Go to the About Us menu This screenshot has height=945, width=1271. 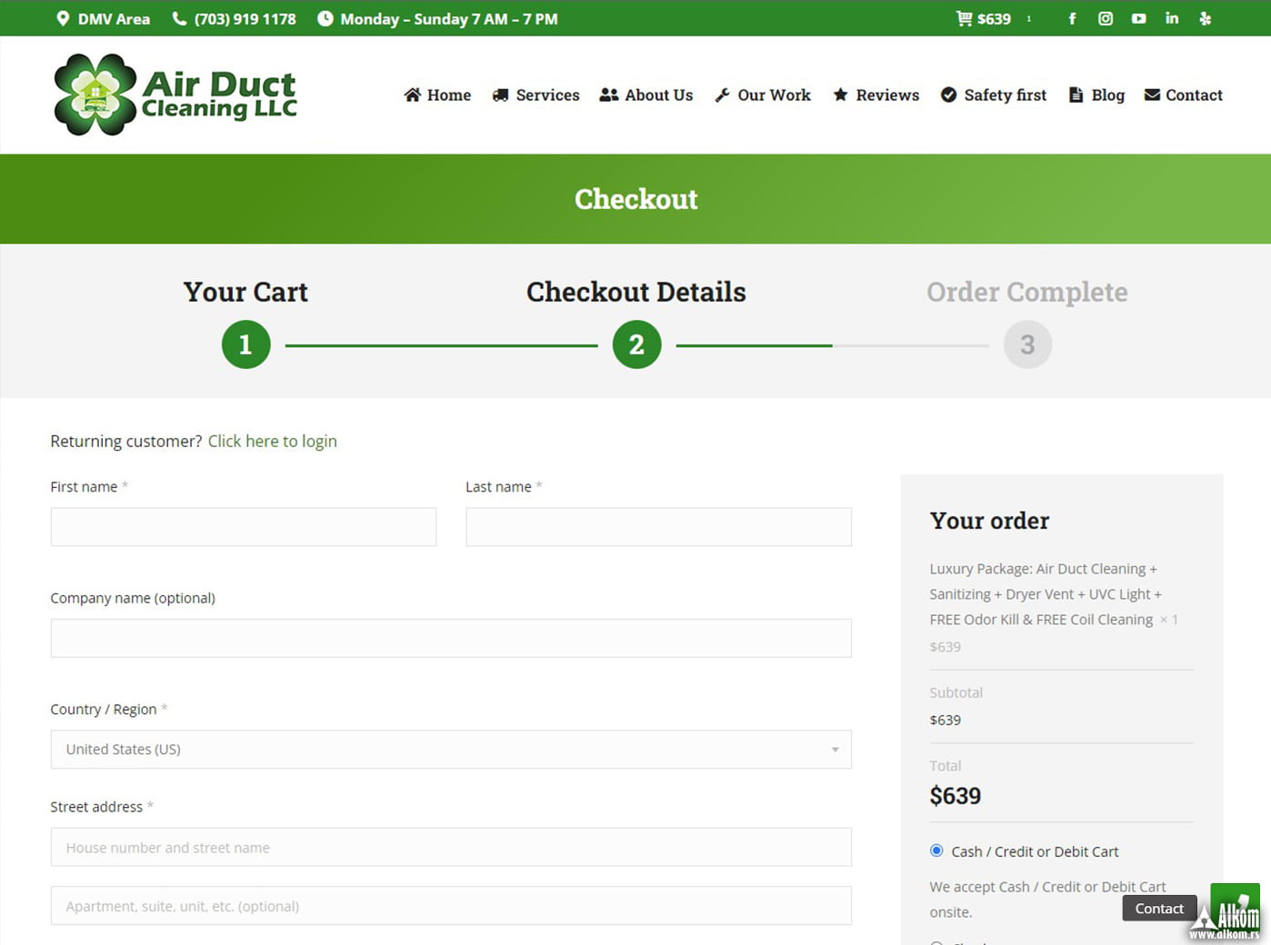coord(646,94)
